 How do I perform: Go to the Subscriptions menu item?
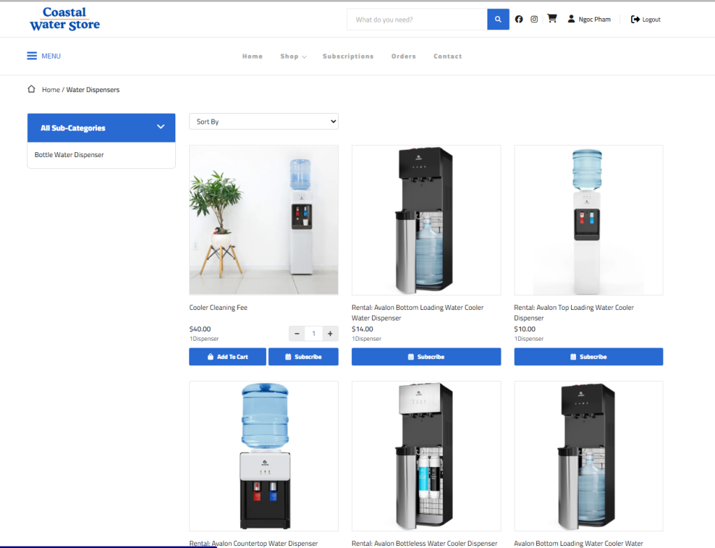tap(348, 57)
